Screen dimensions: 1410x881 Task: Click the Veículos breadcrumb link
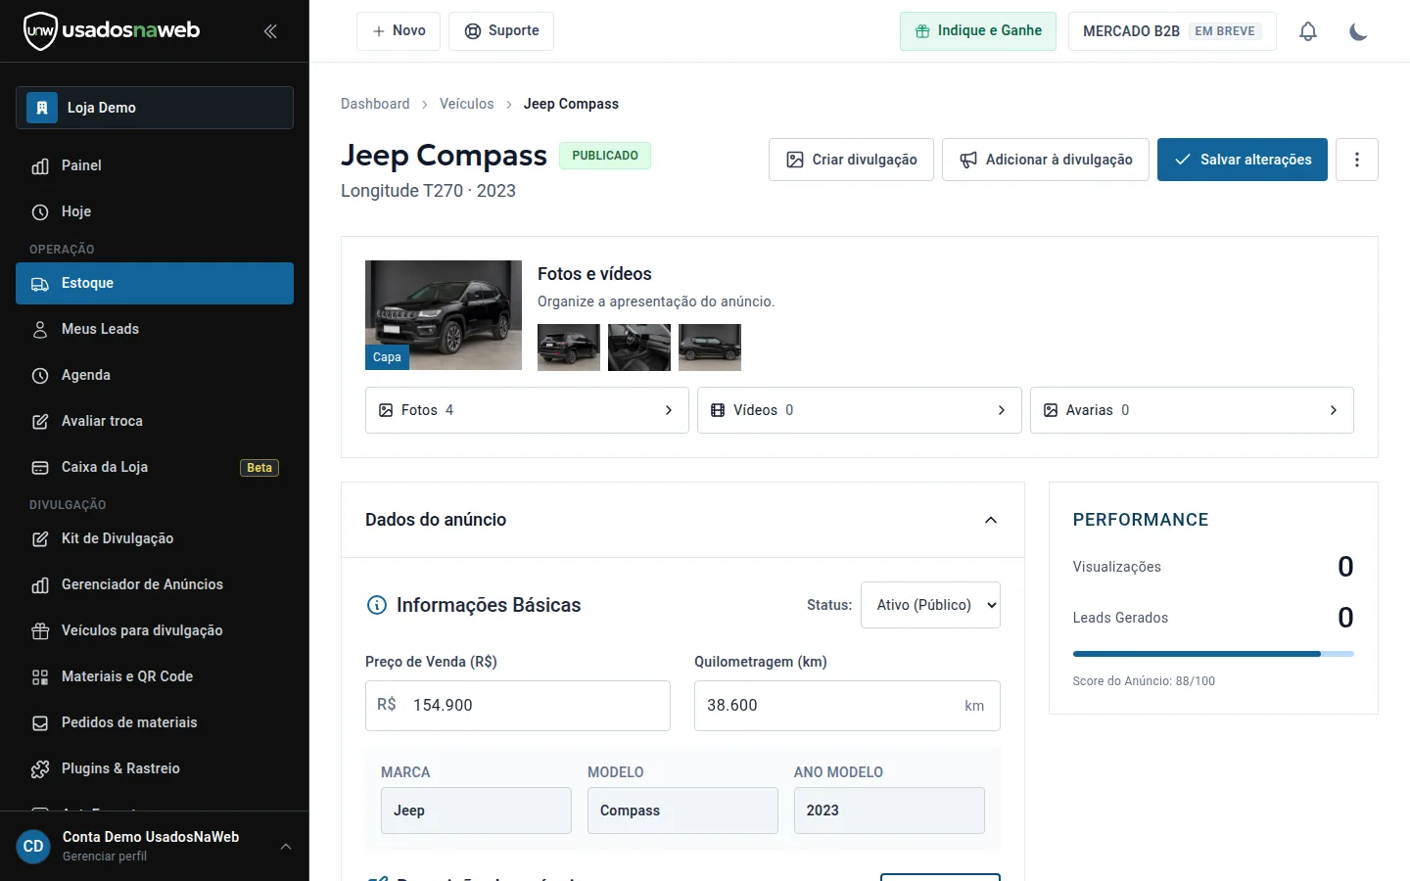coord(467,104)
